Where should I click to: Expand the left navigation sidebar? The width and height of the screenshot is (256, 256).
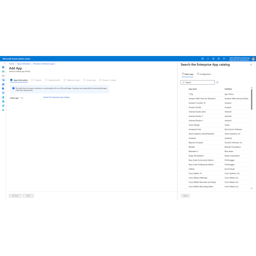click(4, 63)
